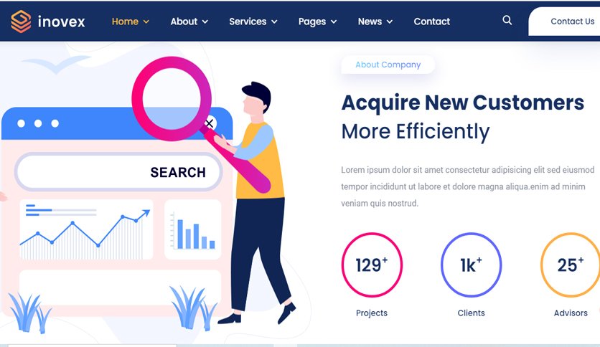Open the Services menu
The width and height of the screenshot is (600, 347).
248,22
